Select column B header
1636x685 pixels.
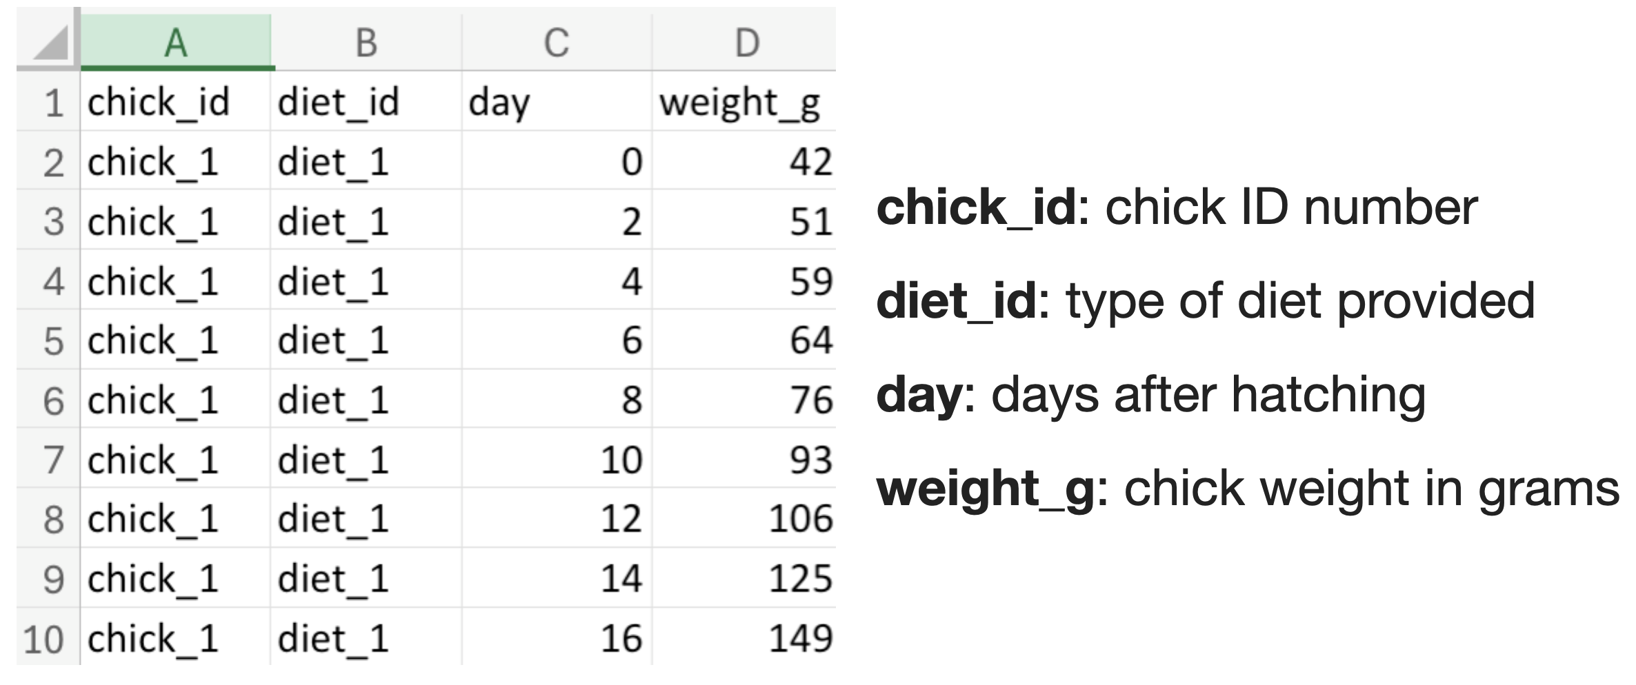[366, 42]
